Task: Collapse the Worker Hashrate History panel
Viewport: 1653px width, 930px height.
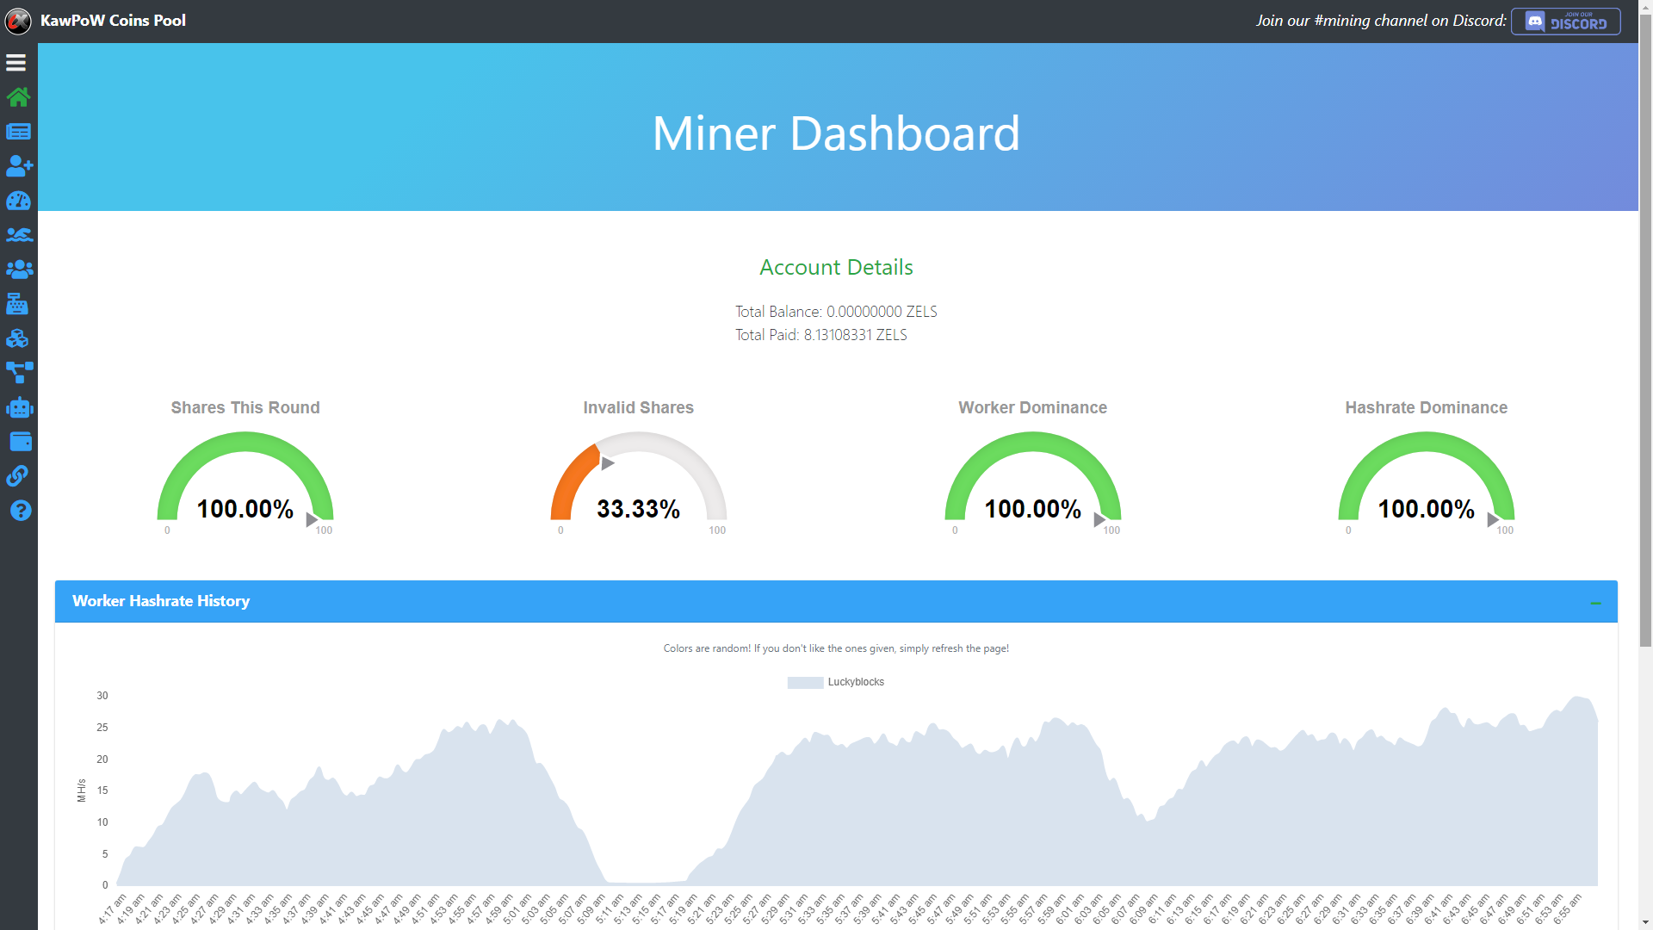Action: coord(1595,603)
